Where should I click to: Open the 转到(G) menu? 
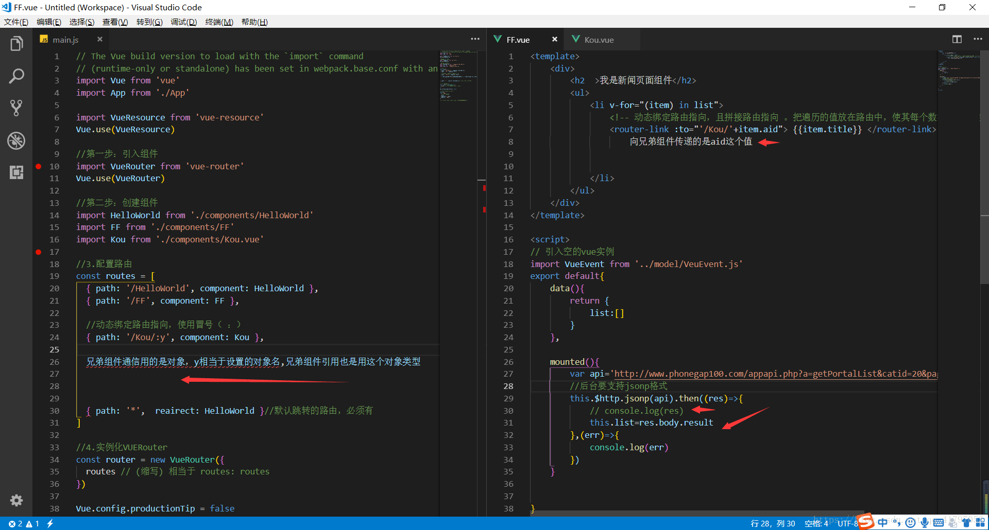149,22
